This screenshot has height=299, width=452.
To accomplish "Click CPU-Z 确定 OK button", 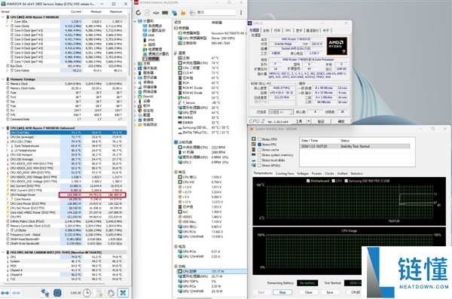I will [341, 121].
